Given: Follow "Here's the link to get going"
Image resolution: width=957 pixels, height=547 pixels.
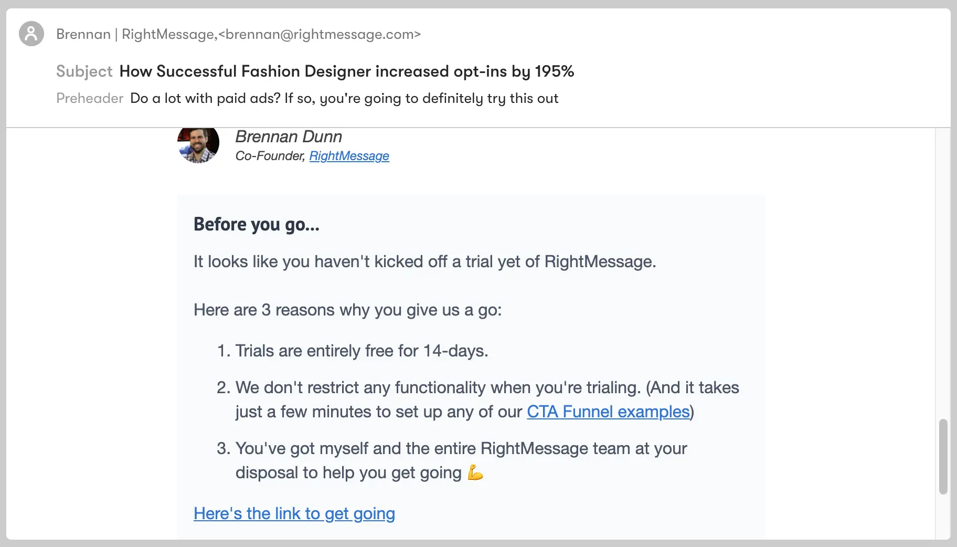Looking at the screenshot, I should [x=294, y=513].
